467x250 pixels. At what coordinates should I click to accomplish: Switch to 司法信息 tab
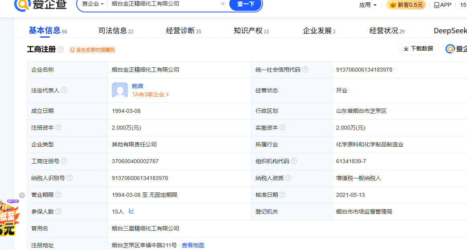click(116, 31)
